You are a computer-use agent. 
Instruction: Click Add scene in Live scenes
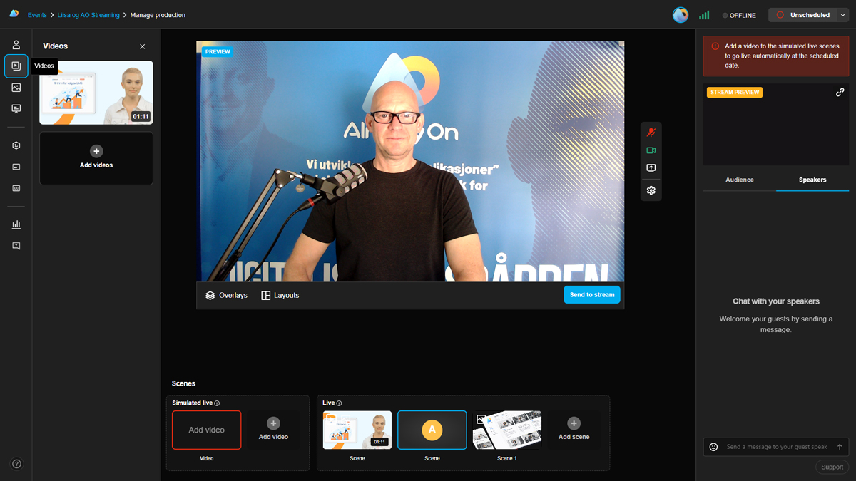tap(574, 430)
